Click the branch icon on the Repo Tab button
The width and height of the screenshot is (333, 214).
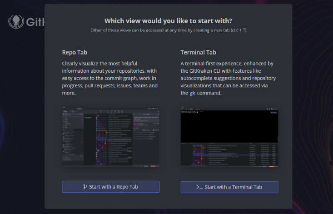pyautogui.click(x=85, y=187)
